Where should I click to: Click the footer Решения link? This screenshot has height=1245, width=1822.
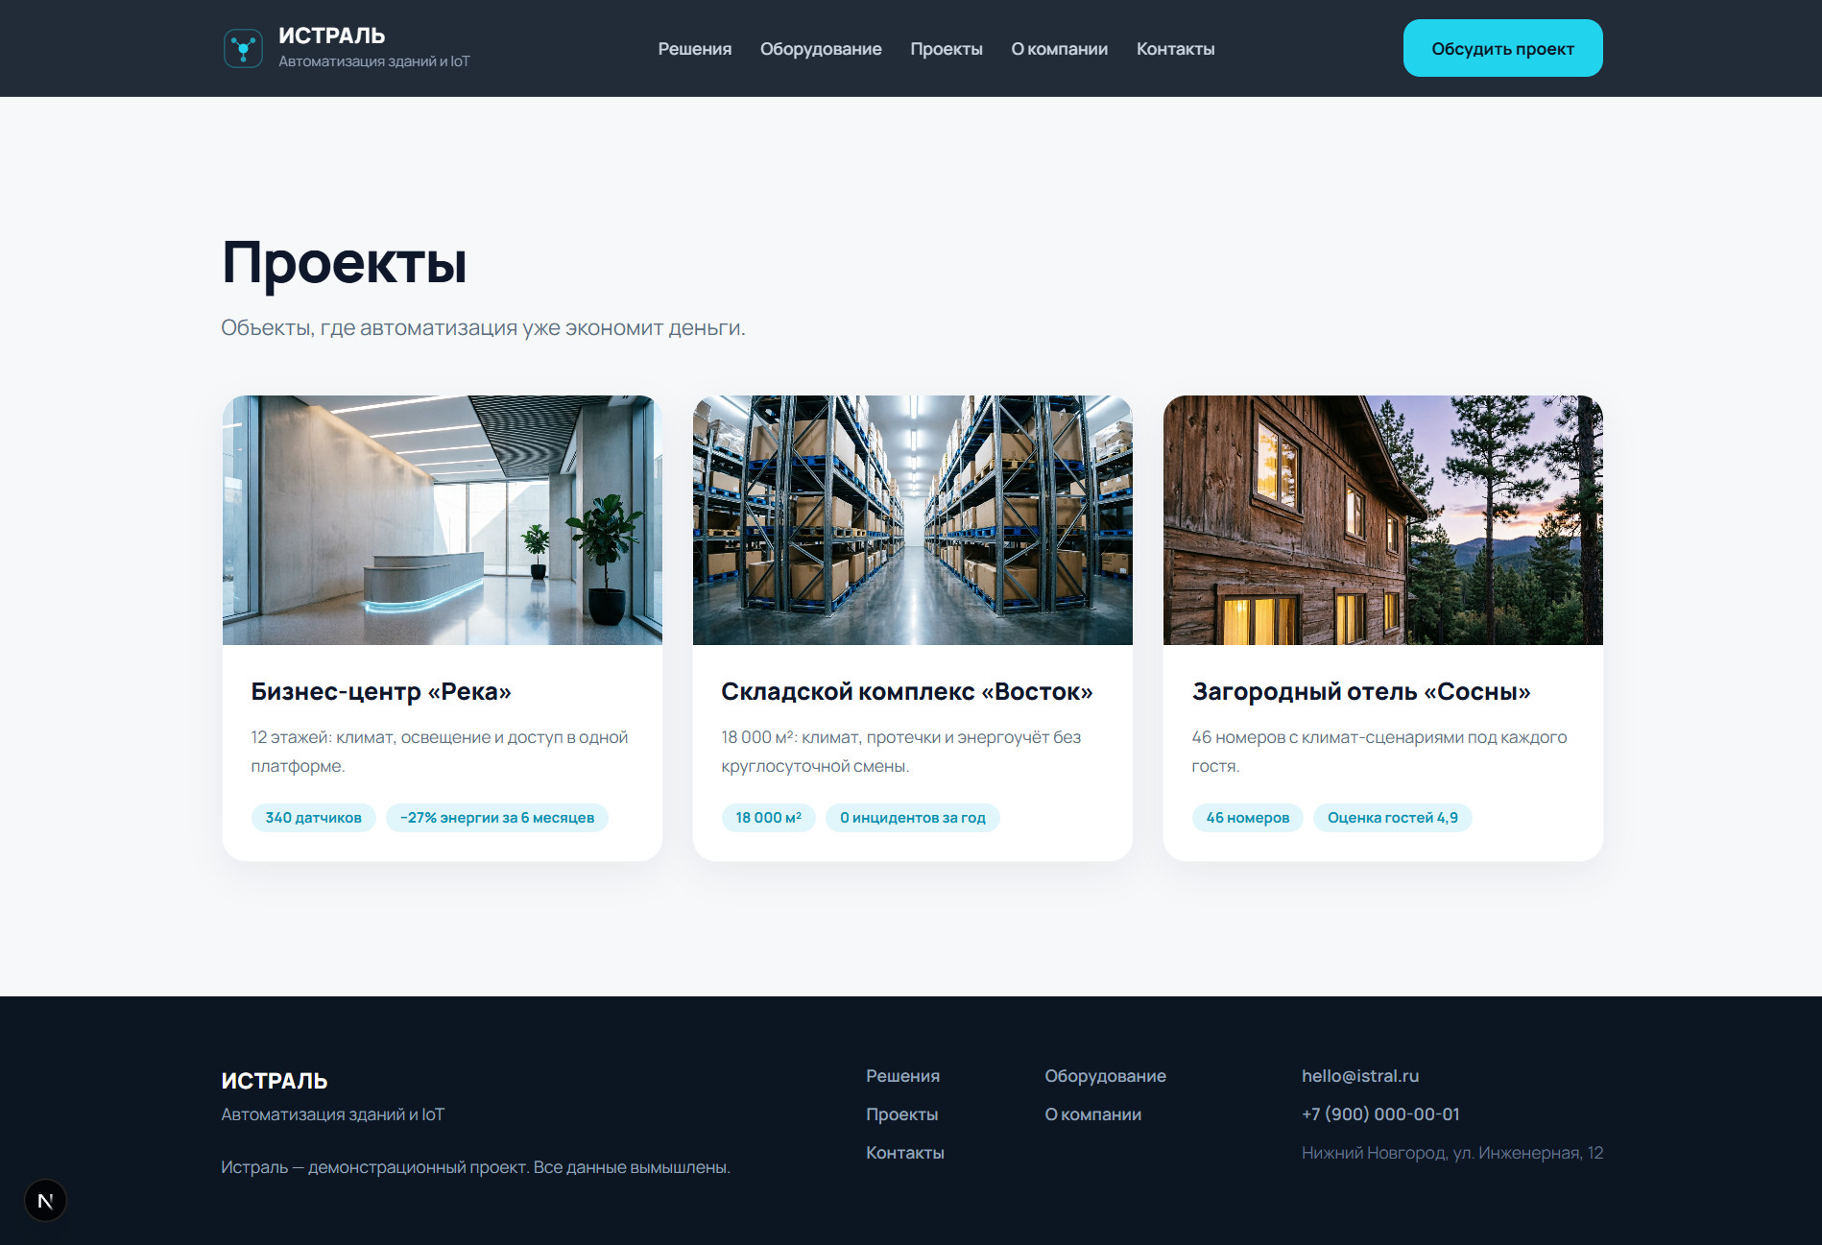903,1076
